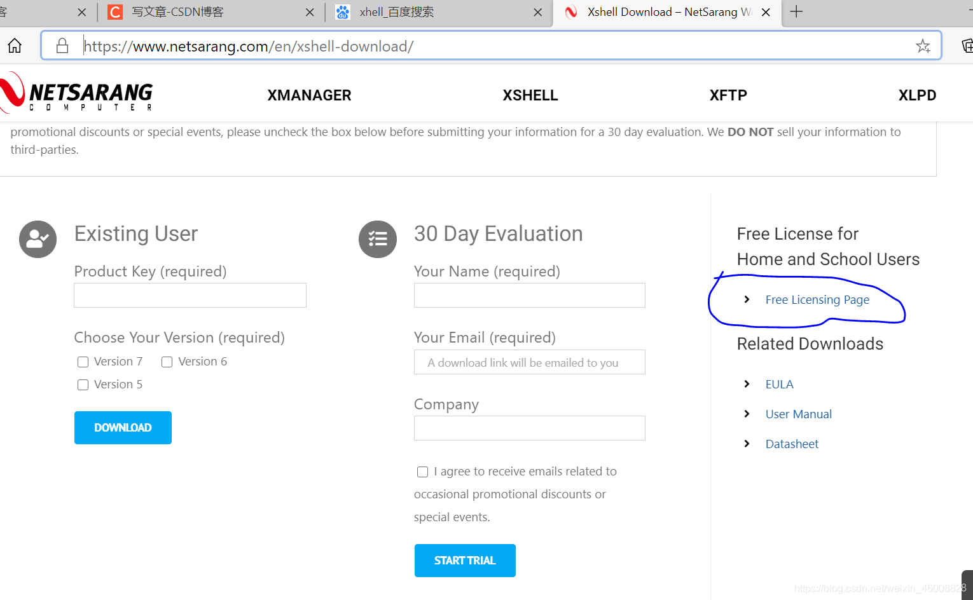Close the CSDN blog tab
Image resolution: width=973 pixels, height=600 pixels.
click(310, 12)
